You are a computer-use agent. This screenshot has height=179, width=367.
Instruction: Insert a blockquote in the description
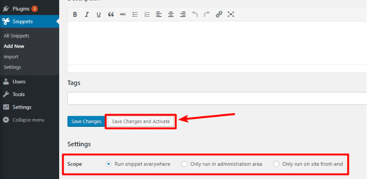[x=111, y=15]
